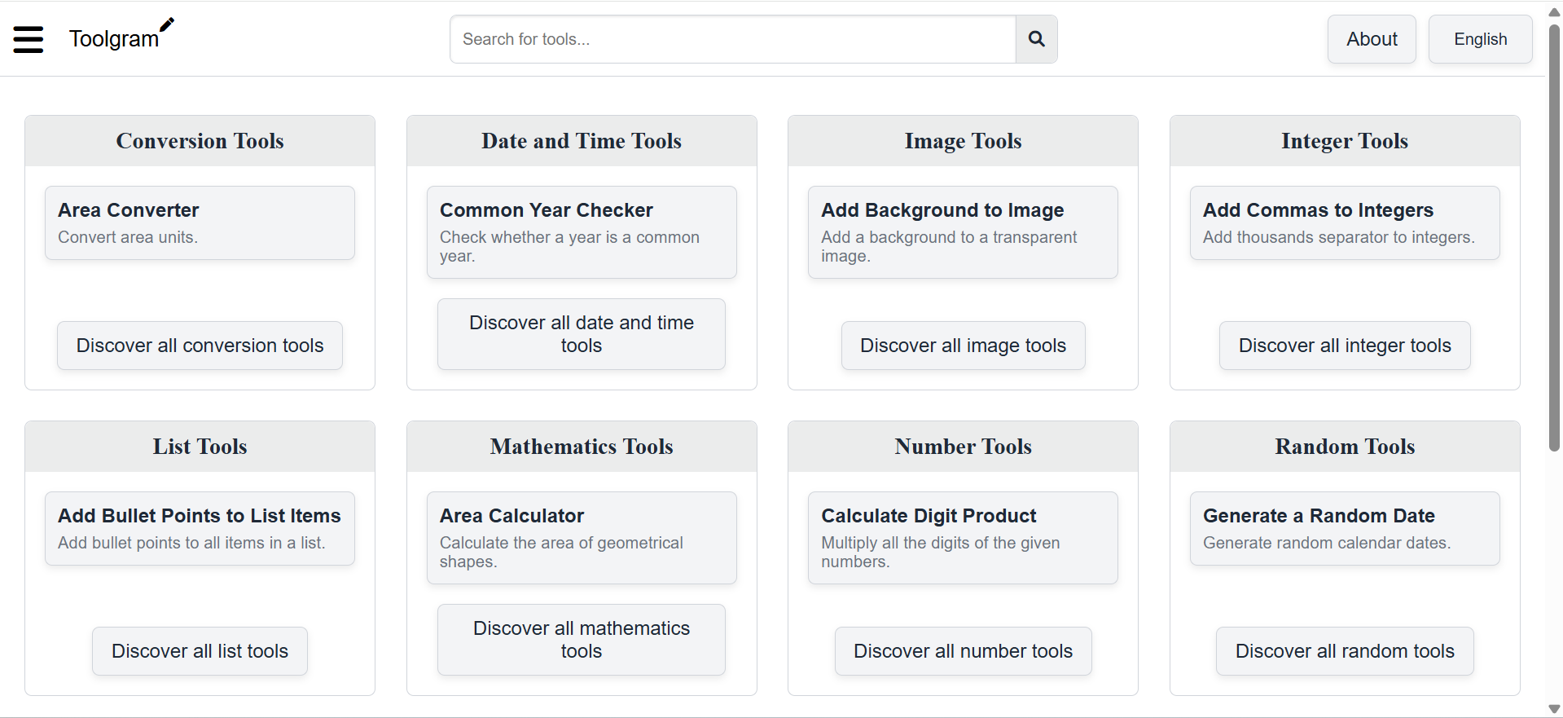Open Add Bullet Points to List Items
The width and height of the screenshot is (1563, 718).
coord(200,528)
